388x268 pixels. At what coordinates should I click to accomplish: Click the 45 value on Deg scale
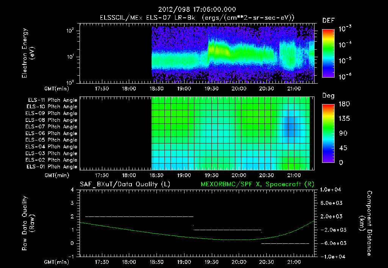pyautogui.click(x=343, y=148)
